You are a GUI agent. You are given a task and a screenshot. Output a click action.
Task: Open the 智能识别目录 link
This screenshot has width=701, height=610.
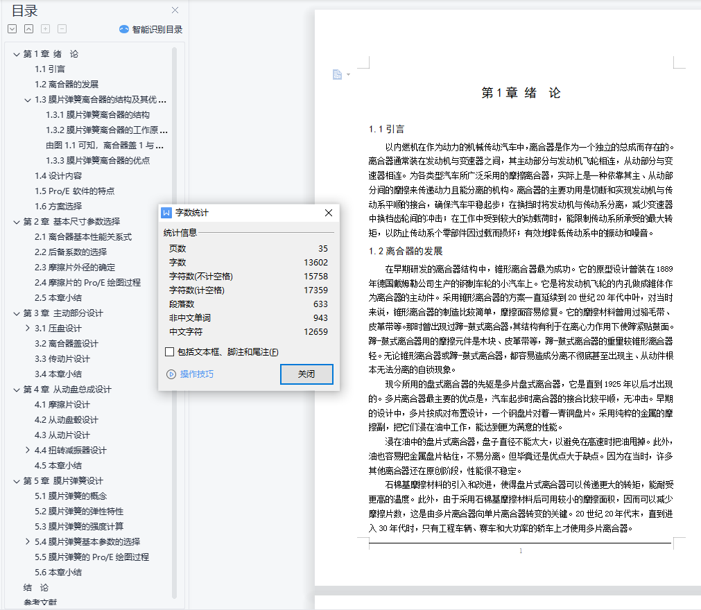[157, 30]
